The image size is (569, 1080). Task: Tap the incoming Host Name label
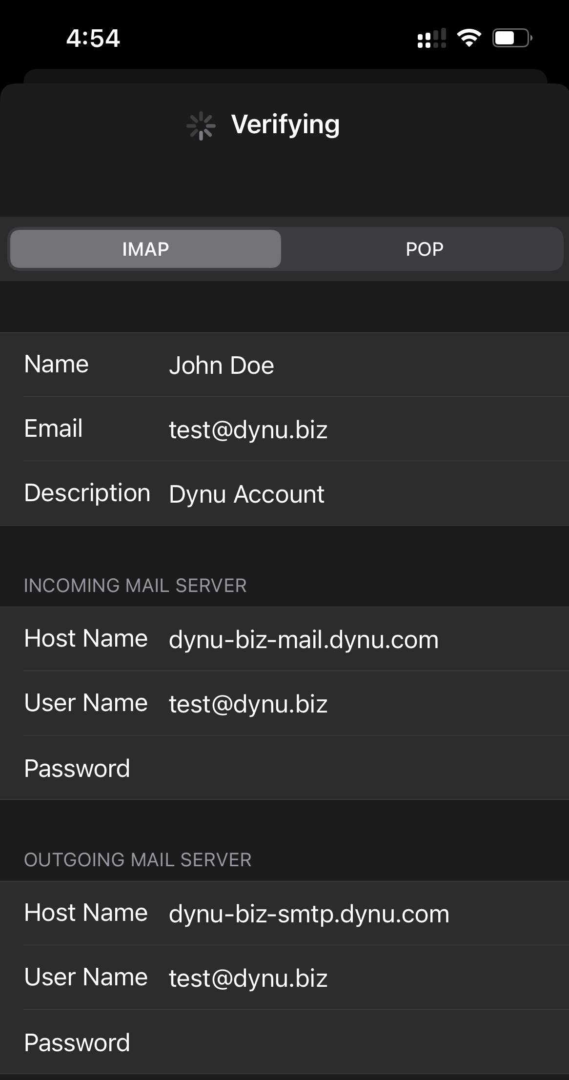(86, 638)
